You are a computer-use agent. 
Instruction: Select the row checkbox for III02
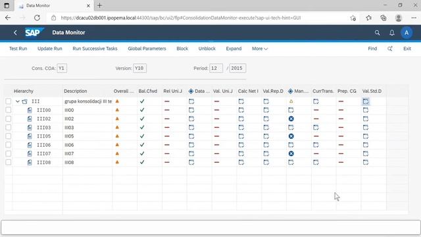coord(9,118)
